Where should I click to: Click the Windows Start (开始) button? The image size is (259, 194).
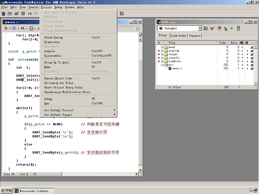(6, 191)
